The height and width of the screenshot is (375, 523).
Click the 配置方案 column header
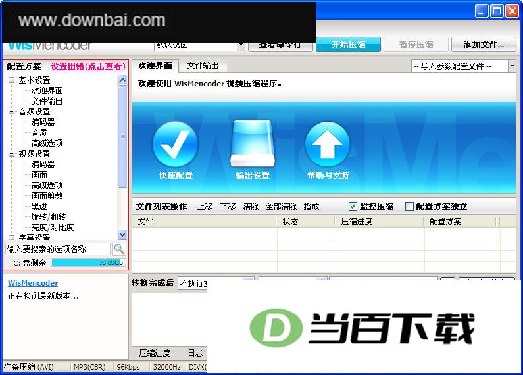pos(461,222)
